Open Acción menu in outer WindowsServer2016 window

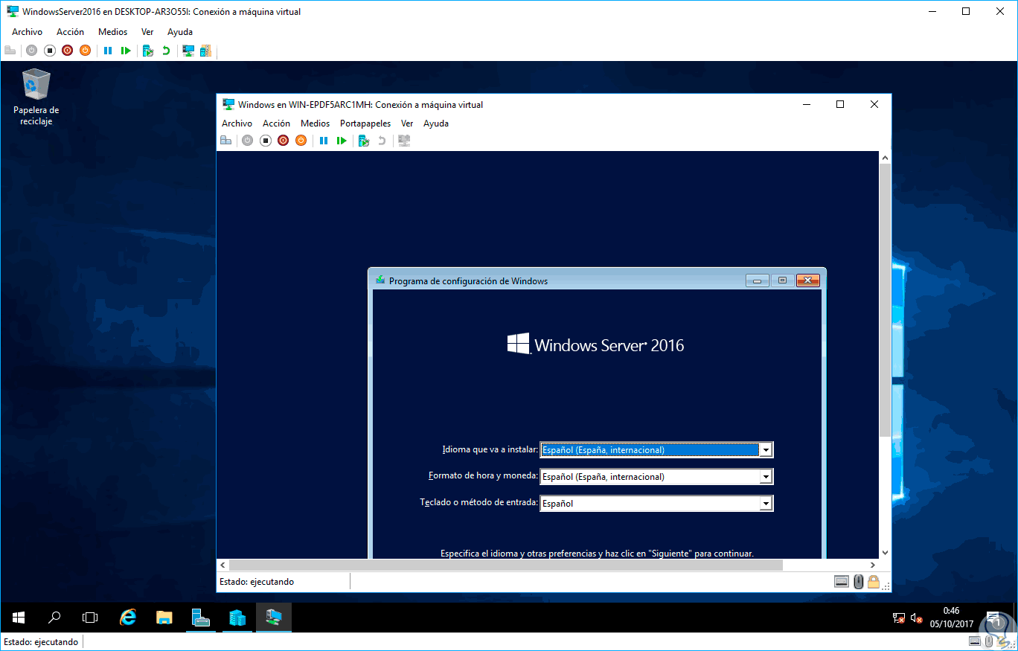(x=71, y=32)
